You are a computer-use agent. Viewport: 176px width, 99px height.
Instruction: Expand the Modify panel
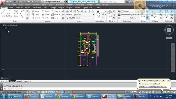tap(48, 21)
